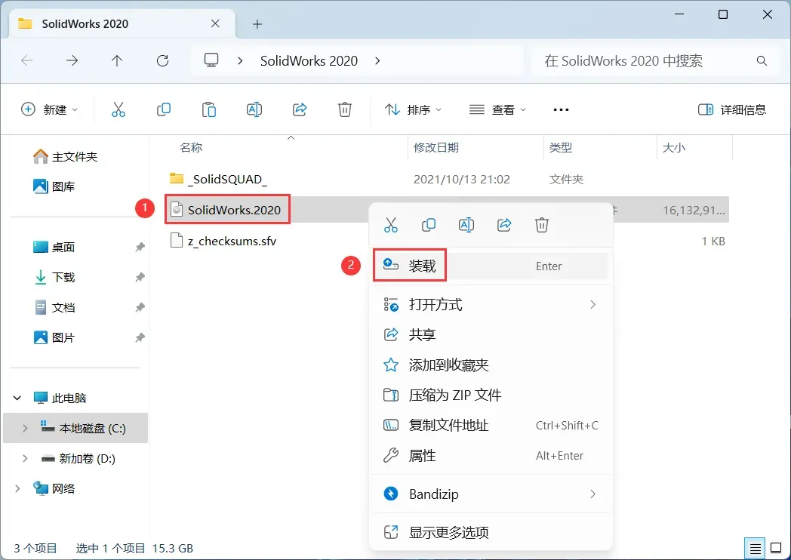Open the See more ellipsis menu

[x=561, y=109]
